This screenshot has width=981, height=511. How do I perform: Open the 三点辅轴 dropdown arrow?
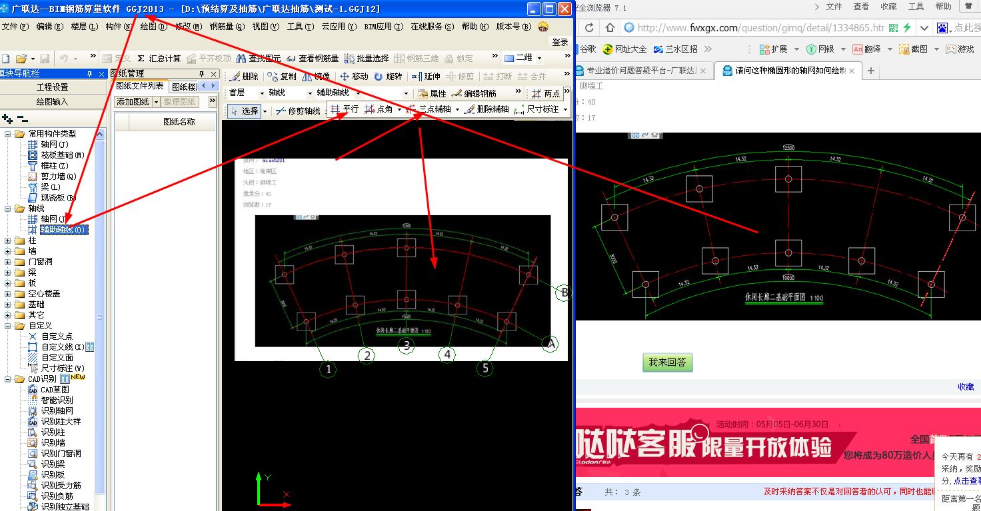(x=457, y=110)
